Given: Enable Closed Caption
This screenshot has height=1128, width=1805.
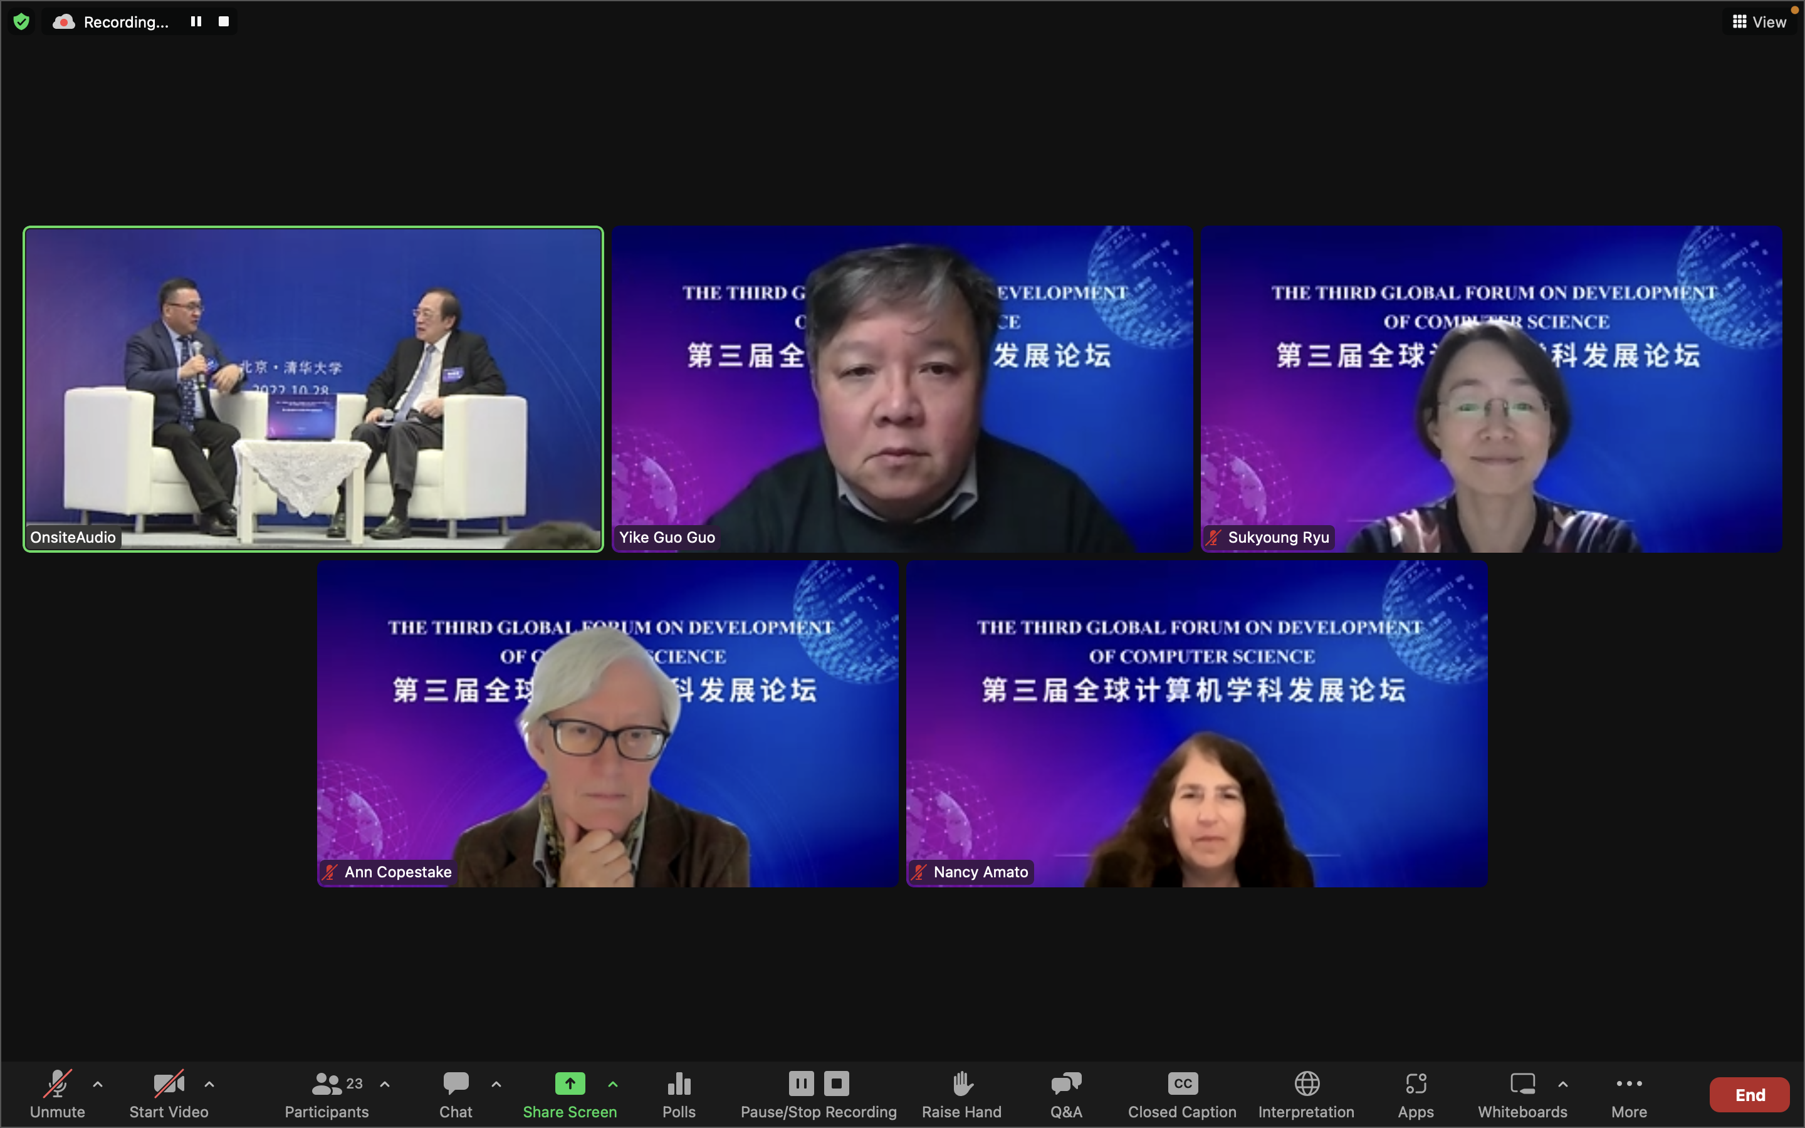Looking at the screenshot, I should pyautogui.click(x=1181, y=1093).
